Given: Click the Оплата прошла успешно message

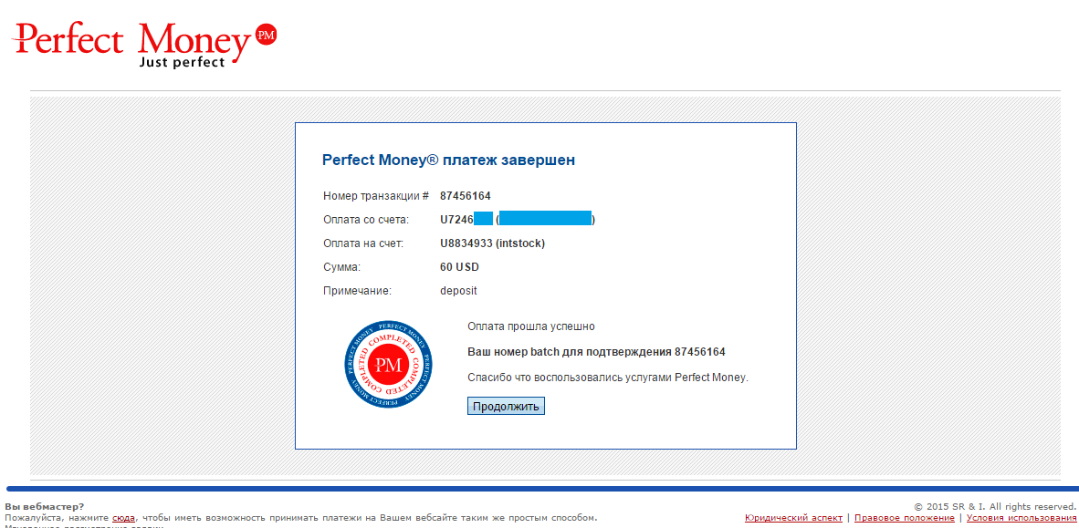Looking at the screenshot, I should coord(530,326).
